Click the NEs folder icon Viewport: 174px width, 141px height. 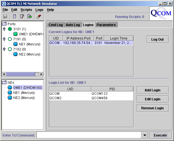tap(4, 82)
